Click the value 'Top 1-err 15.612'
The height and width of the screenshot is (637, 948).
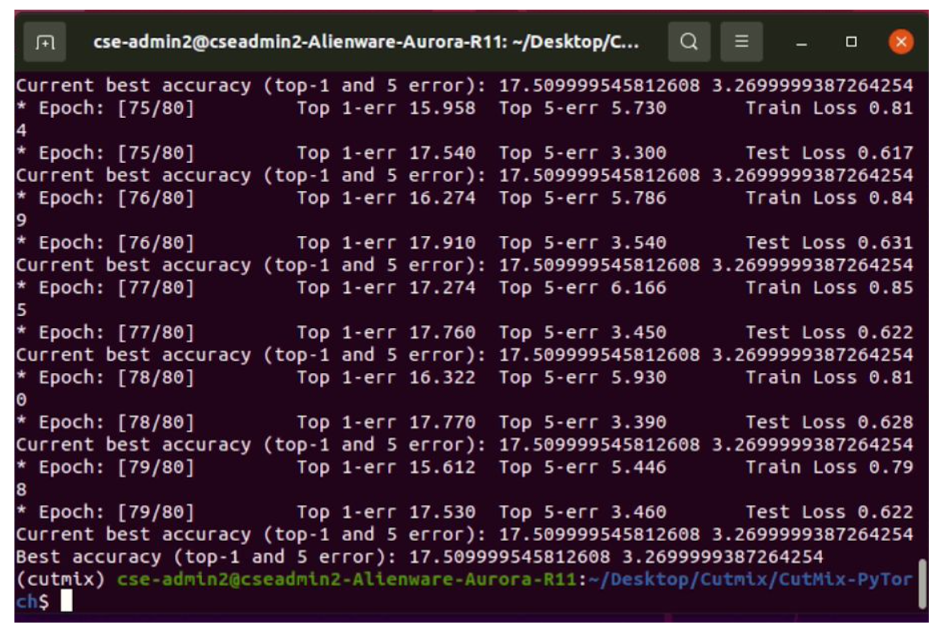pyautogui.click(x=386, y=467)
